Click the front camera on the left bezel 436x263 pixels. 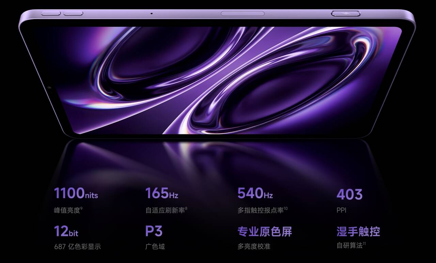[x=50, y=88]
